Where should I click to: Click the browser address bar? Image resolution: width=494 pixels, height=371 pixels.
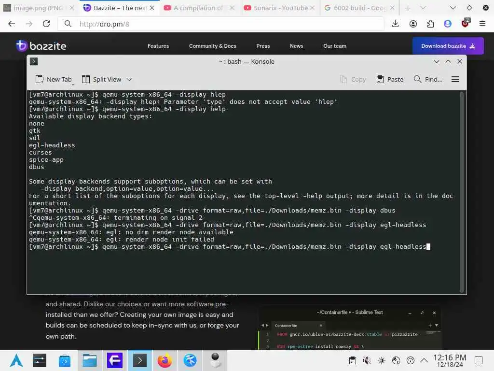pyautogui.click(x=220, y=24)
